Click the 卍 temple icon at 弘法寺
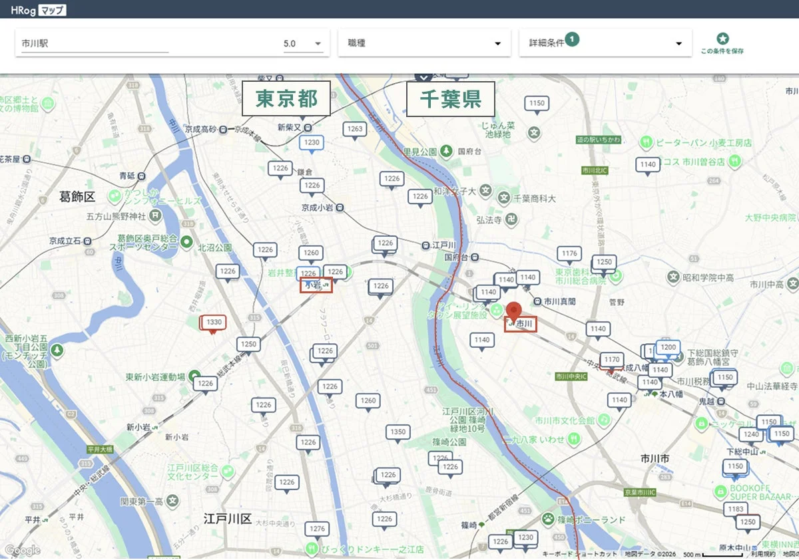The width and height of the screenshot is (799, 560). [510, 218]
